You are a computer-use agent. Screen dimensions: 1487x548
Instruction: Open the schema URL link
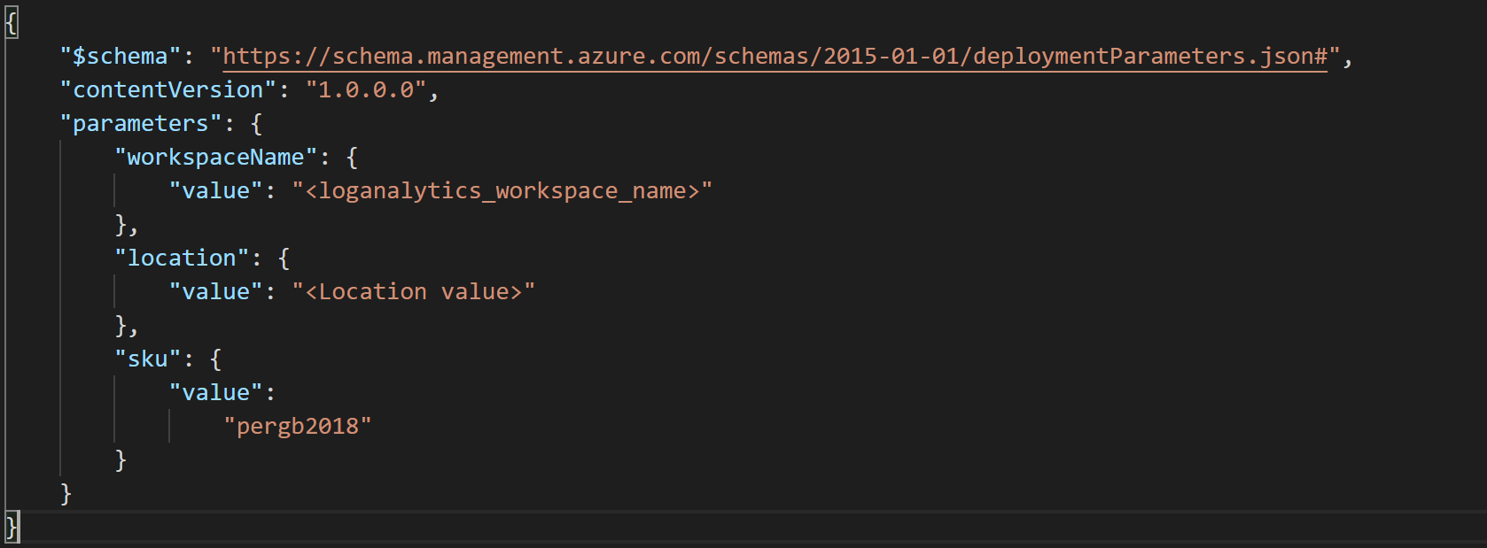pos(775,57)
